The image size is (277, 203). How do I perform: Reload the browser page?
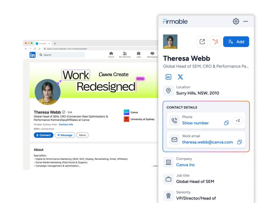tap(35, 49)
